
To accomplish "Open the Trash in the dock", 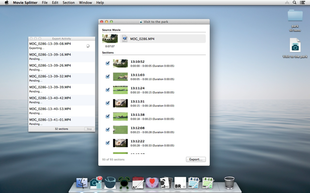I will (229, 182).
